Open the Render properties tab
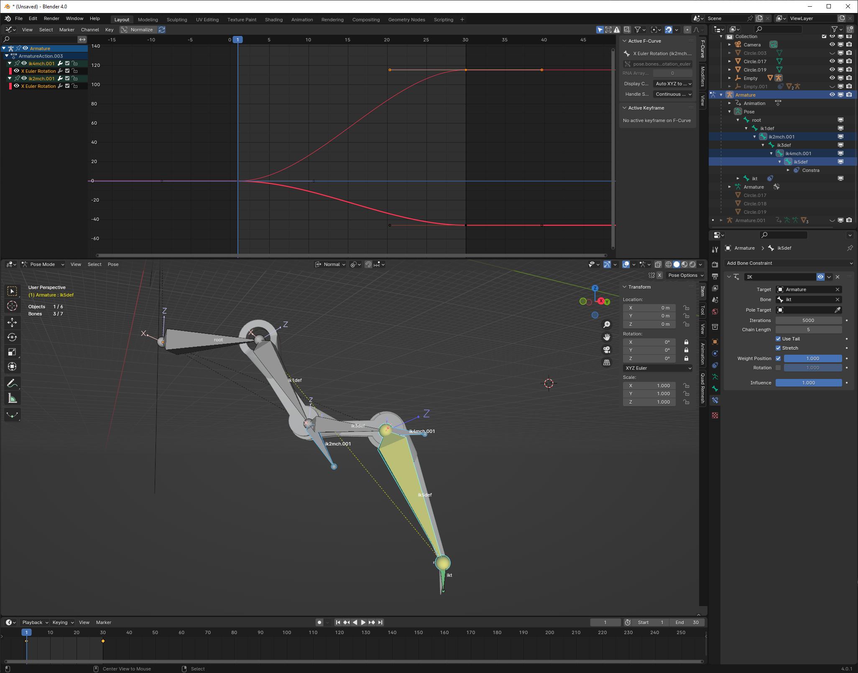Image resolution: width=858 pixels, height=673 pixels. pos(715,264)
